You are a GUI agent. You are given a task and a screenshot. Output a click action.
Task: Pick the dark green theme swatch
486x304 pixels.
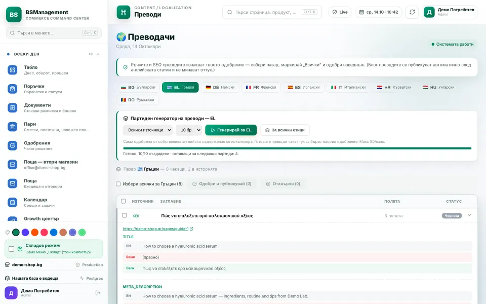16,233
